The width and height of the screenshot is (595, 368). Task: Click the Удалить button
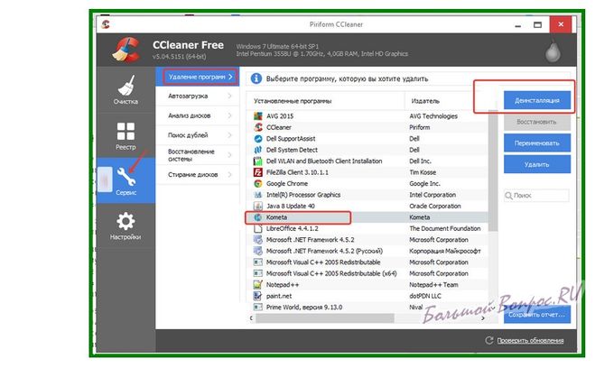(x=537, y=164)
